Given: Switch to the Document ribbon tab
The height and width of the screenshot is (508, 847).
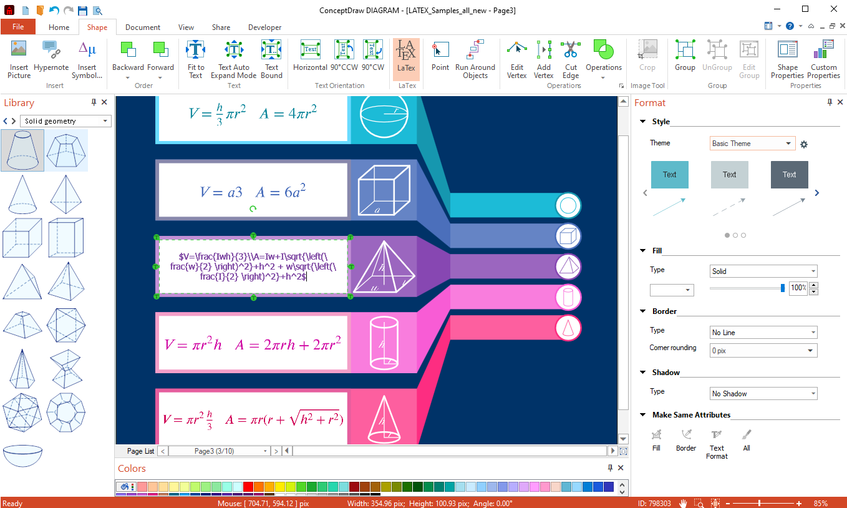Looking at the screenshot, I should pyautogui.click(x=142, y=27).
